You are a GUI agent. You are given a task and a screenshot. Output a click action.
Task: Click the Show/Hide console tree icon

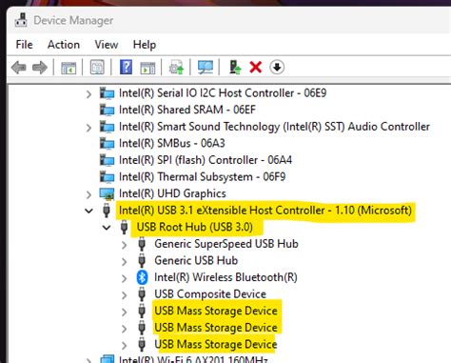pos(69,68)
